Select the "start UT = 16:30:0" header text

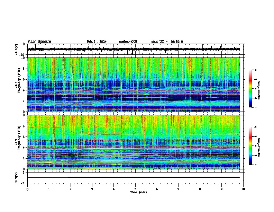click(x=167, y=42)
